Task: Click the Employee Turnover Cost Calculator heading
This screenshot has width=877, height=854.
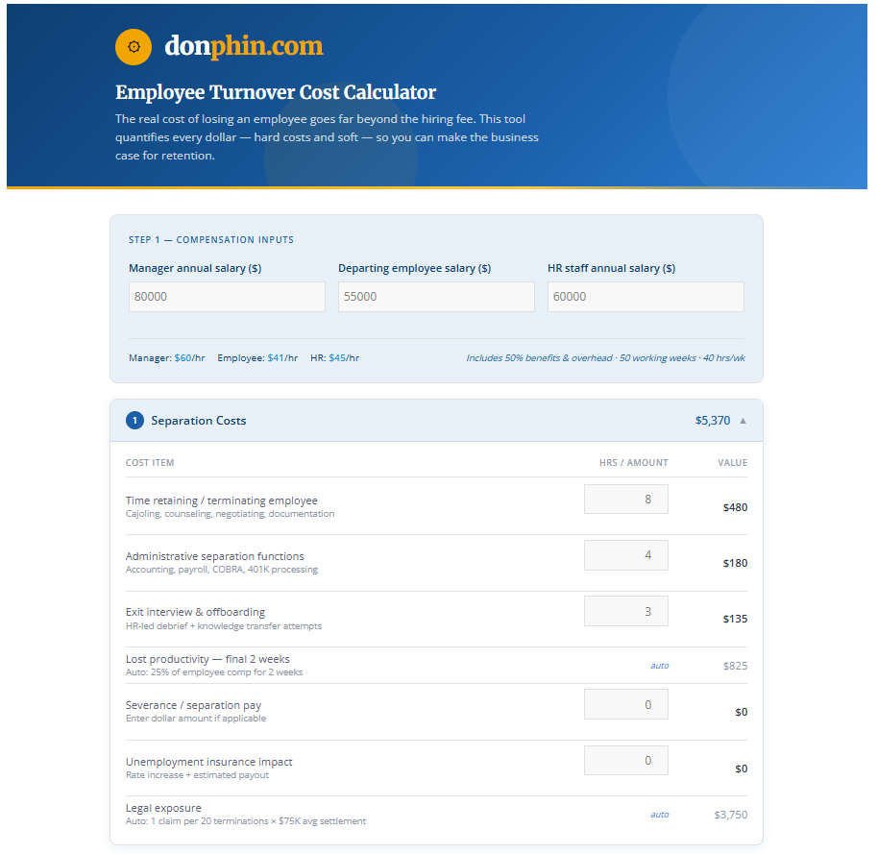Action: [x=276, y=93]
